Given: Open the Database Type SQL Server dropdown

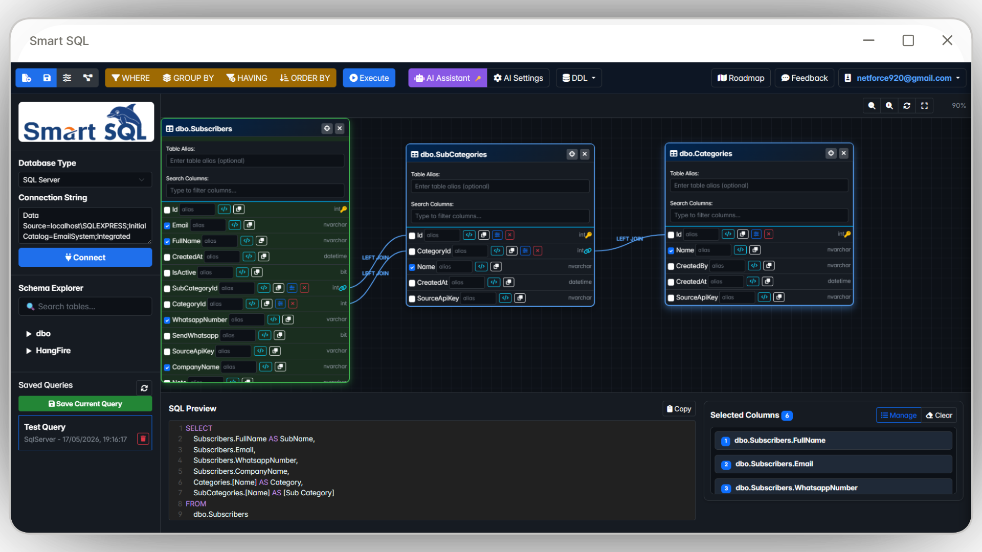Looking at the screenshot, I should 85,180.
